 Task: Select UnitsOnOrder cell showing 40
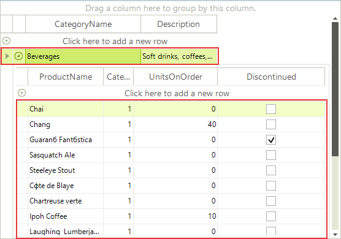coord(175,124)
